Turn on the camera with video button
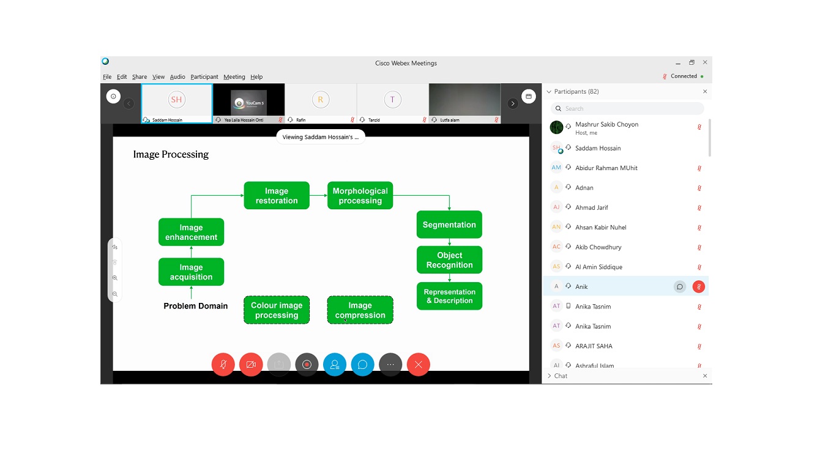Image resolution: width=820 pixels, height=451 pixels. coord(251,365)
